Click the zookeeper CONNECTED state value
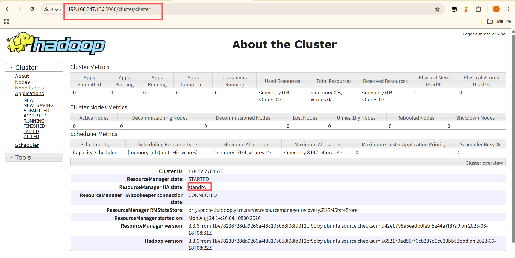 [x=203, y=195]
